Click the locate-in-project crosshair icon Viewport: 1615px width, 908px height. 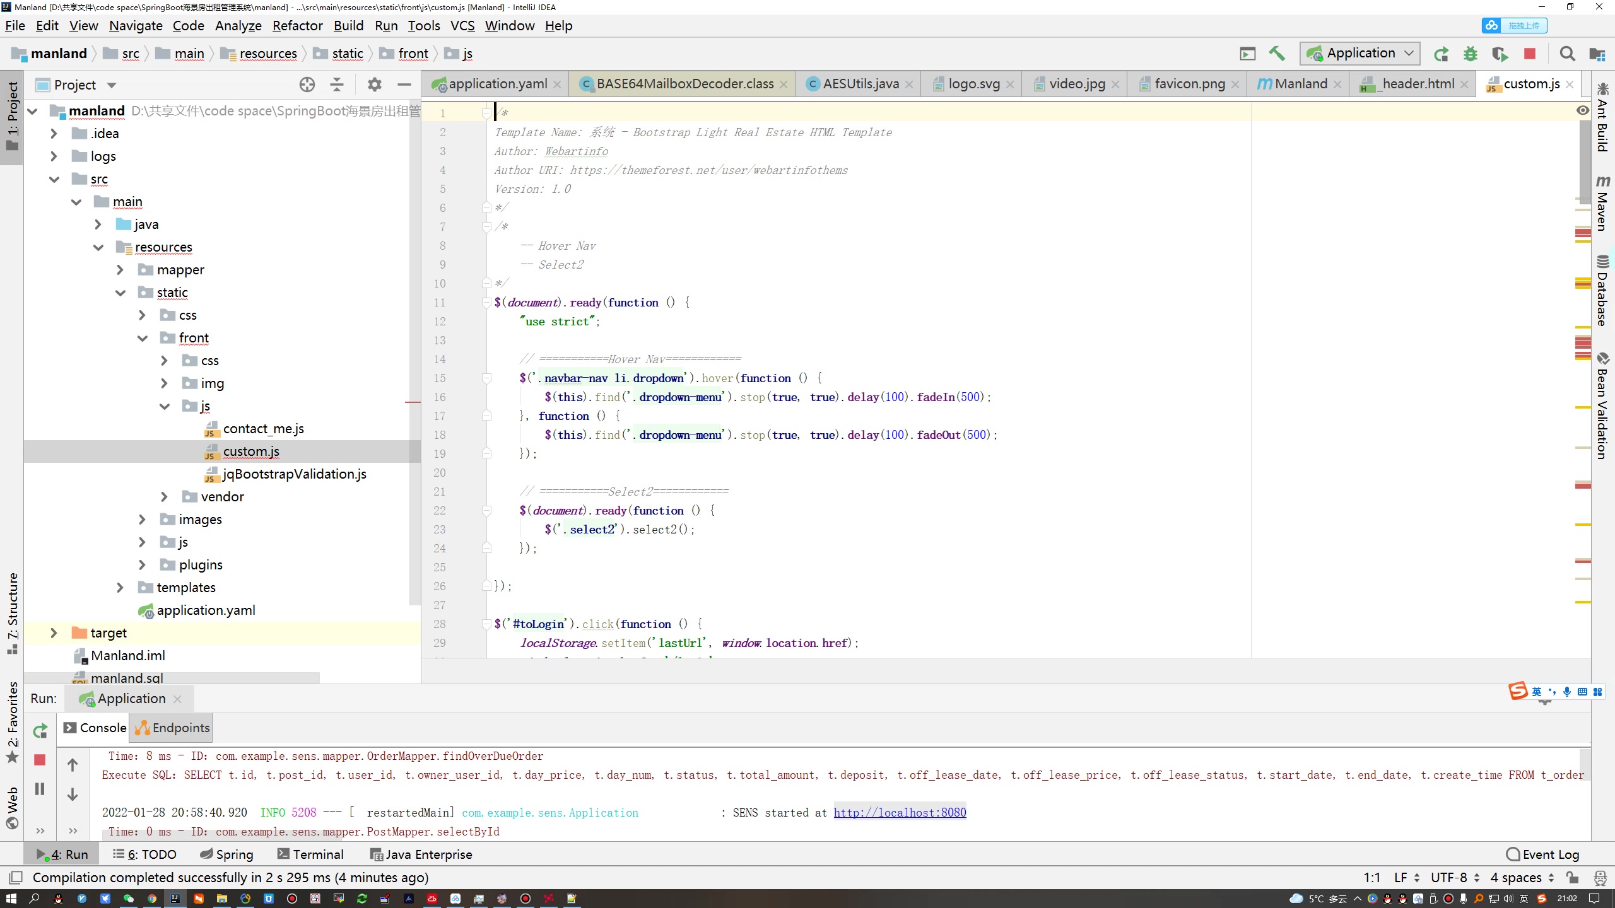click(307, 84)
